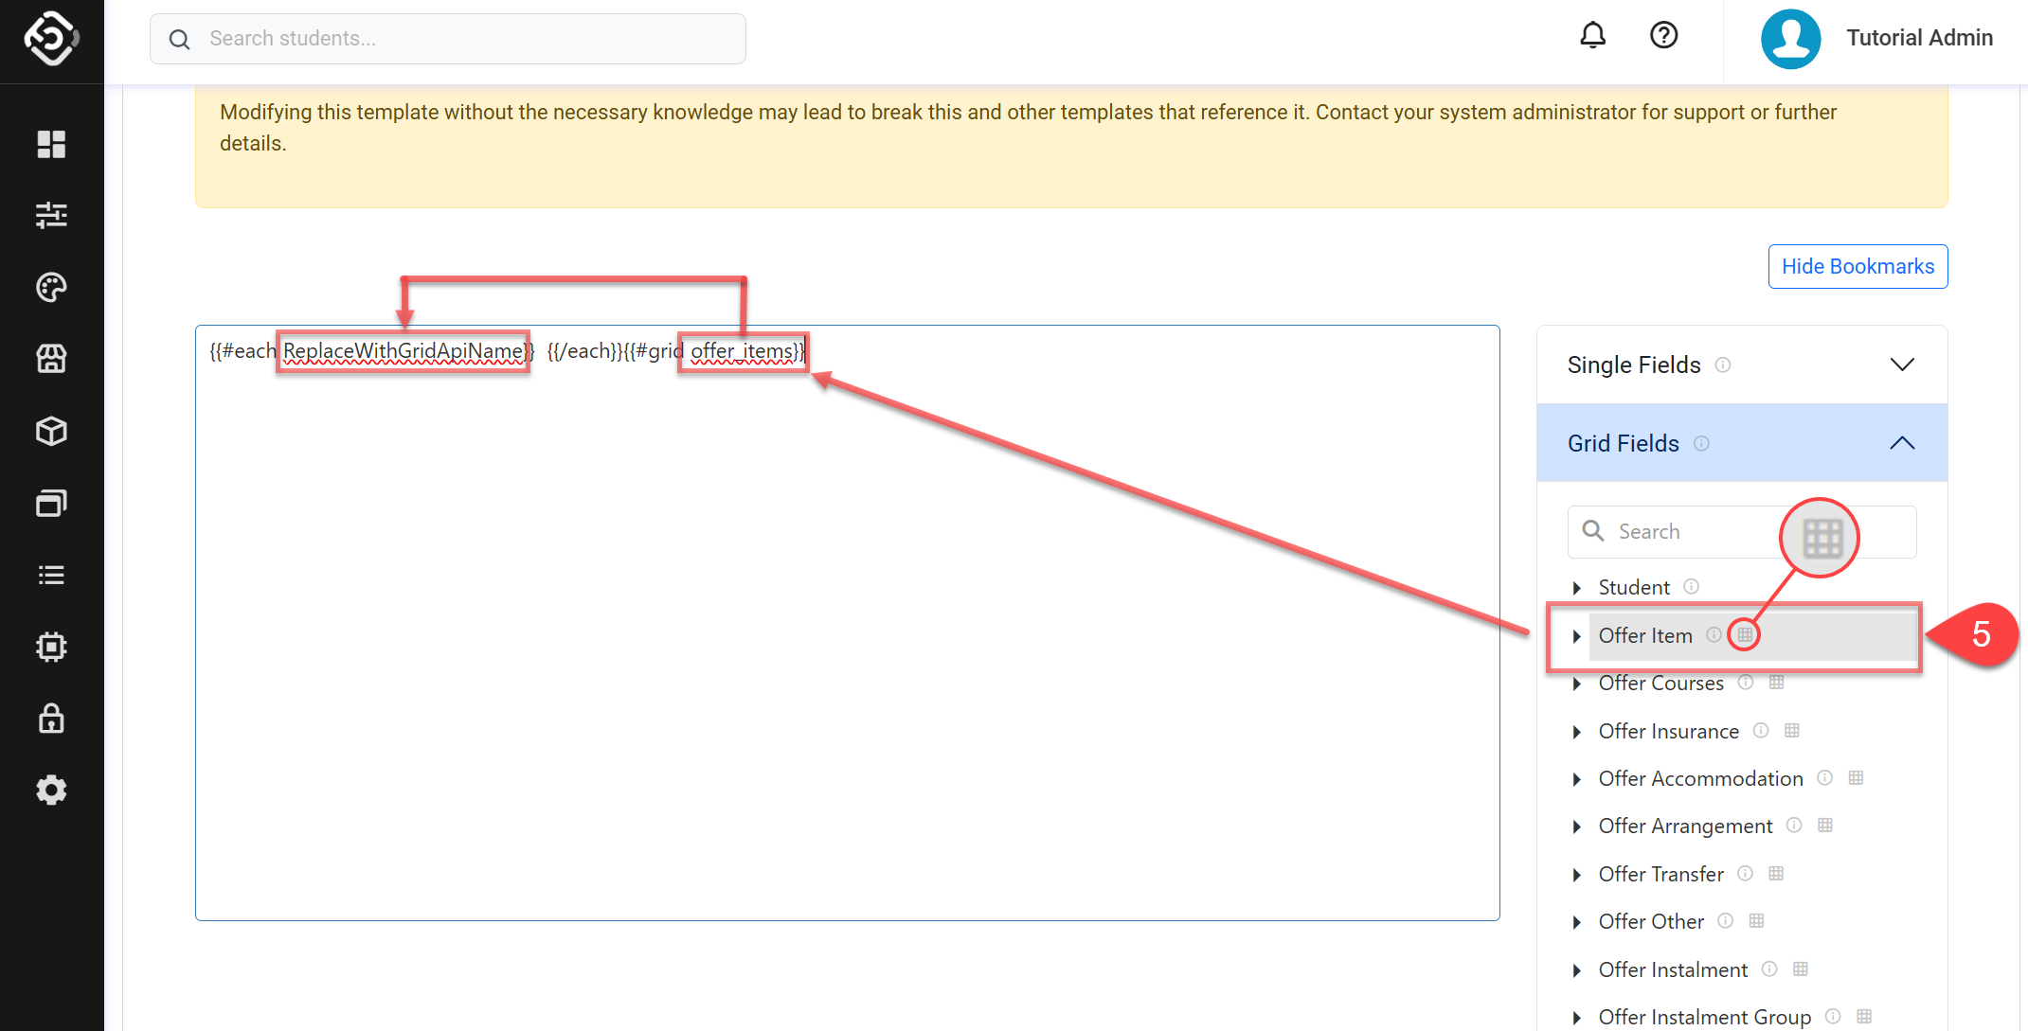The height and width of the screenshot is (1031, 2028).
Task: Expand the Student tree node
Action: tap(1576, 588)
